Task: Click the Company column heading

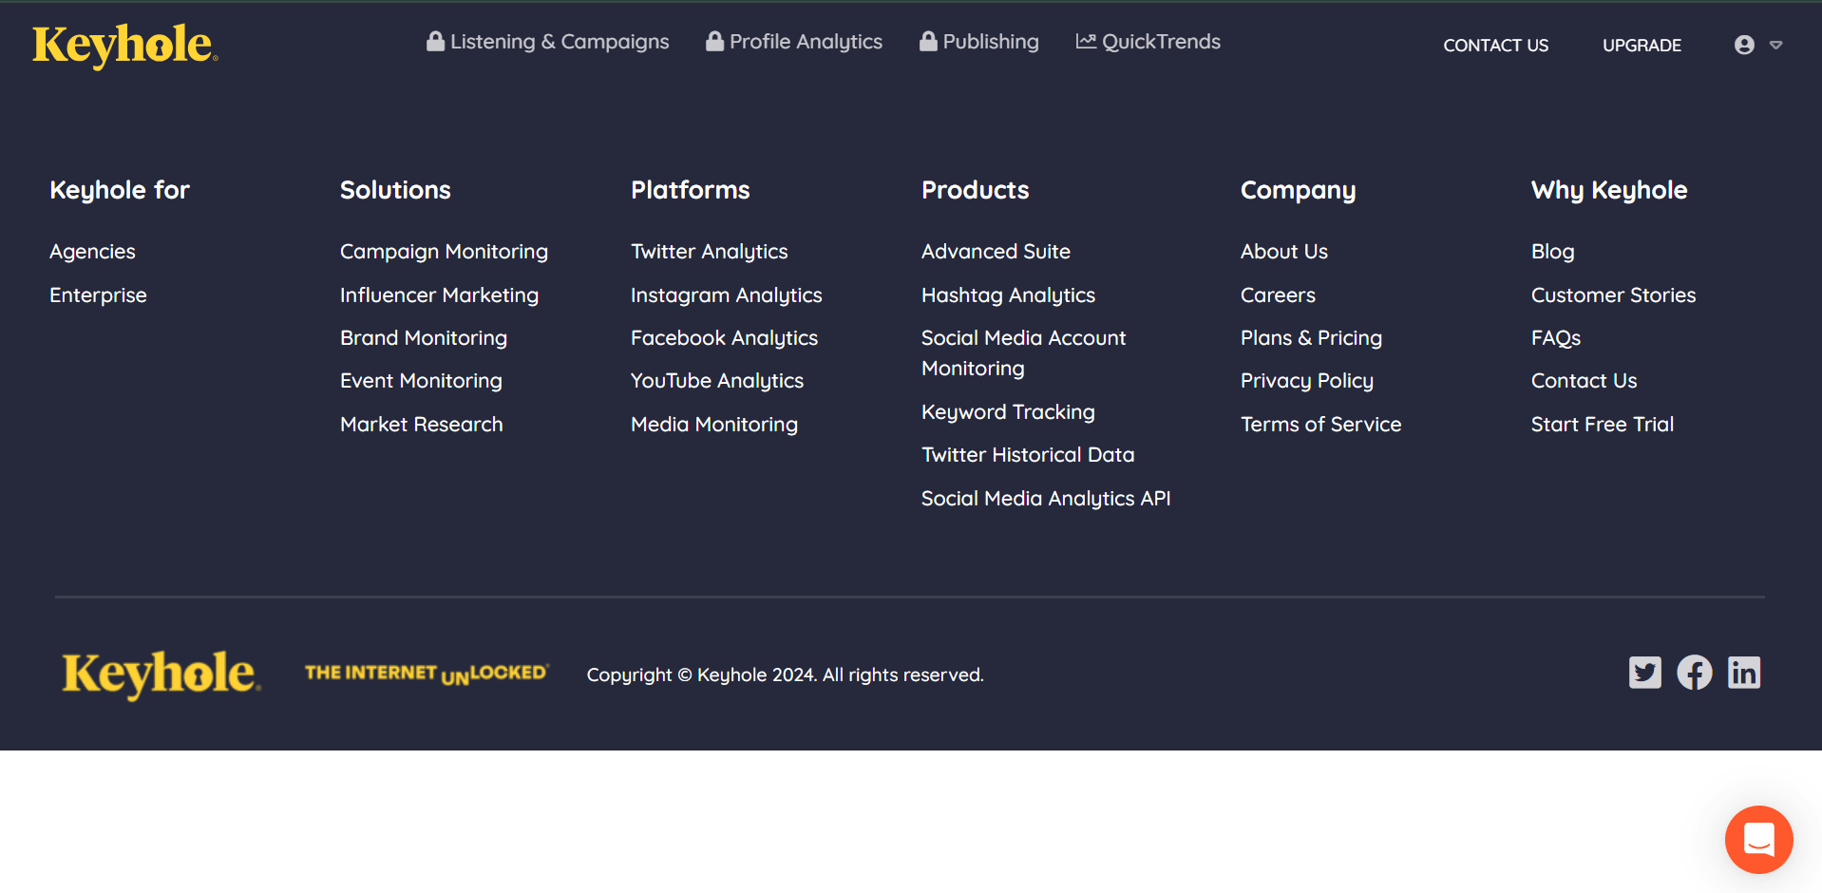Action: 1298,190
